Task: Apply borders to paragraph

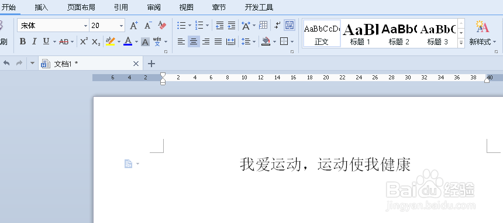Action: 284,41
